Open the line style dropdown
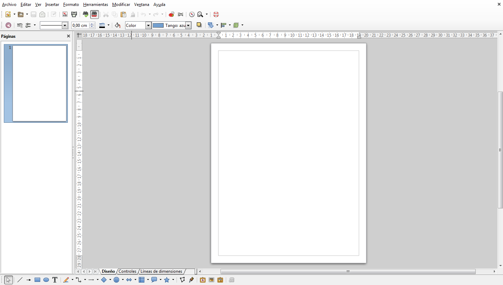Image resolution: width=503 pixels, height=285 pixels. (65, 25)
